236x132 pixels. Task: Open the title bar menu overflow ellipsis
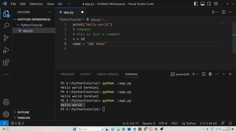[69, 4]
